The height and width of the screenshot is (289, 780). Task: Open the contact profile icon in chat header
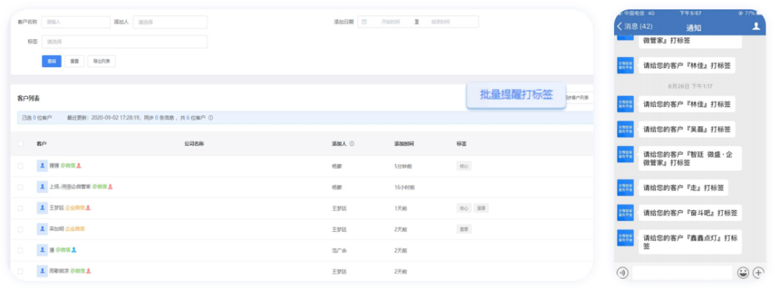(756, 26)
